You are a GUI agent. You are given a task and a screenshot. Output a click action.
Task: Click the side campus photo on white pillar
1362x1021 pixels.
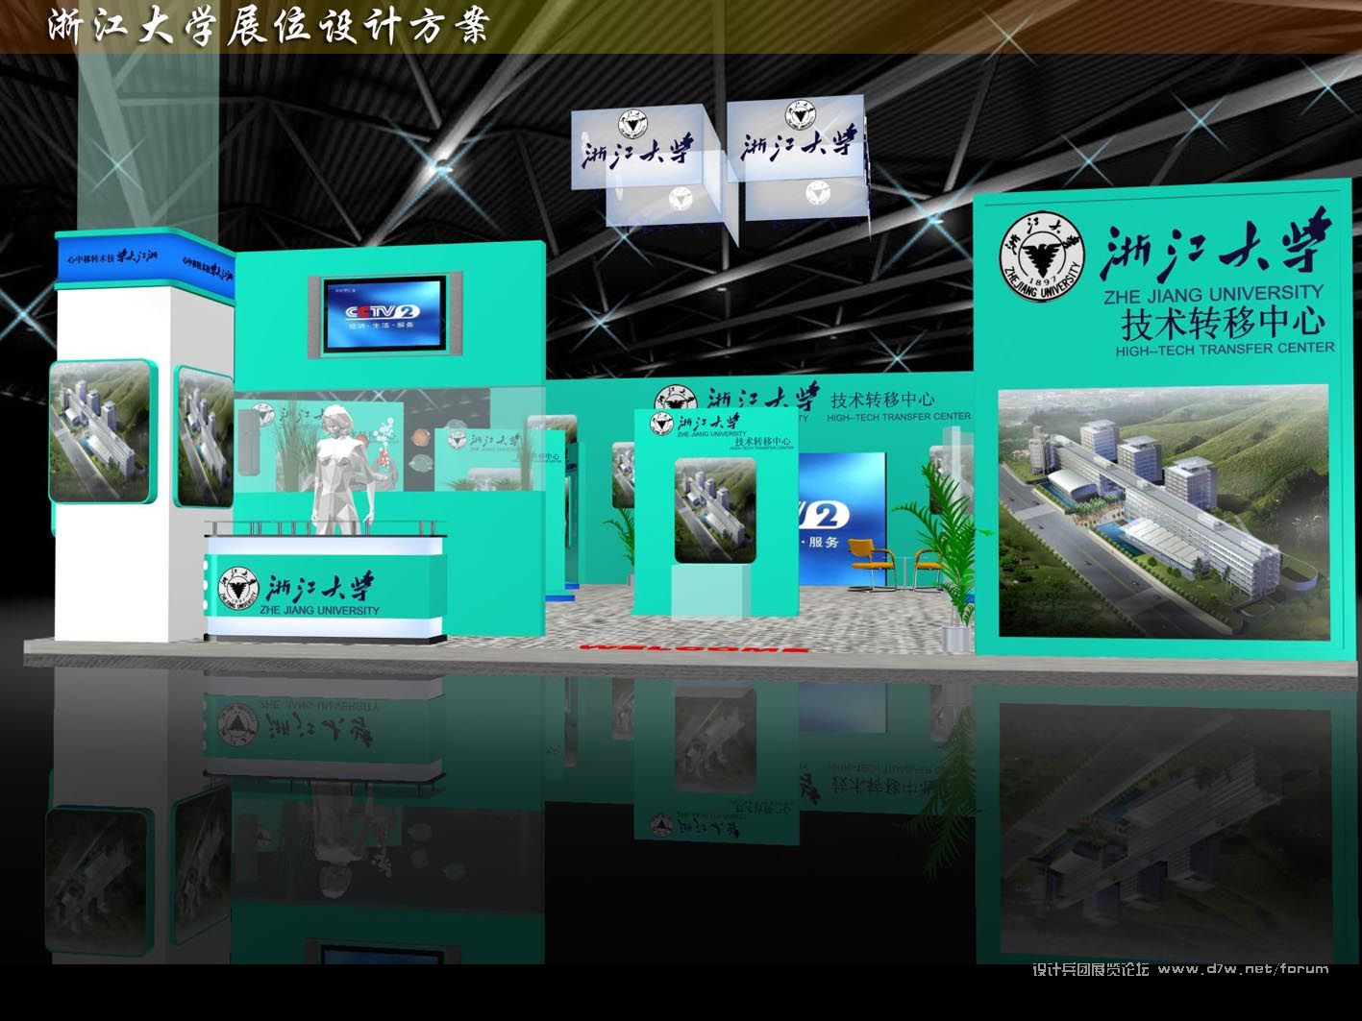[x=204, y=437]
